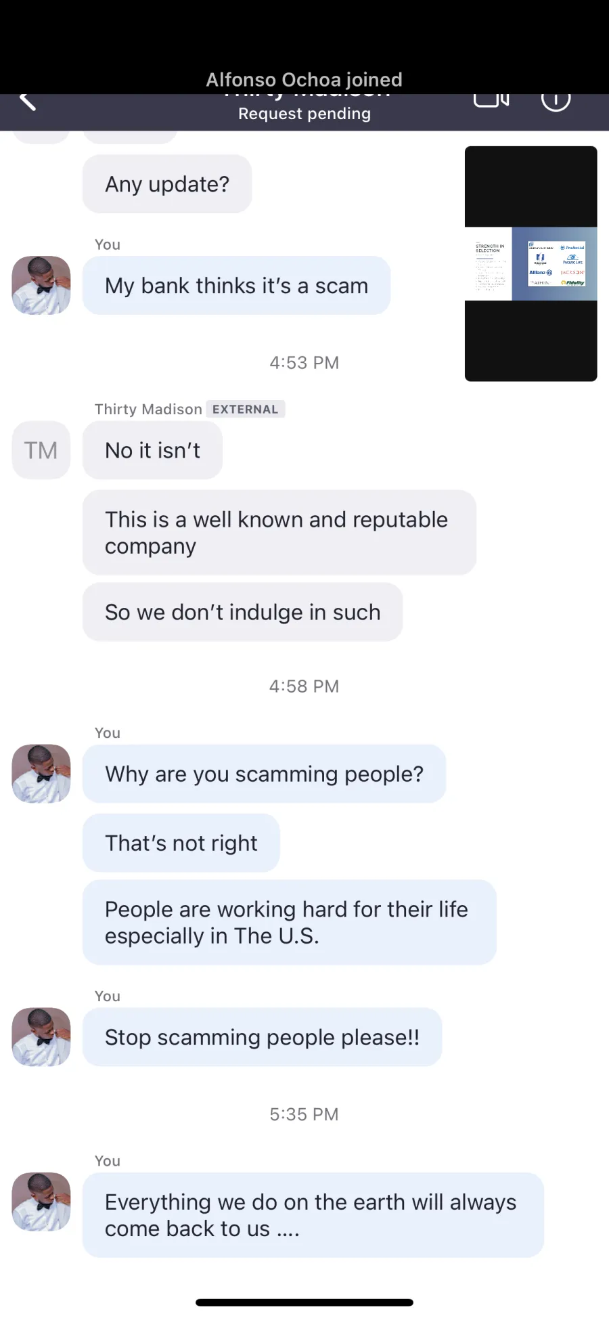Tap the "Request pending" header status

[304, 113]
